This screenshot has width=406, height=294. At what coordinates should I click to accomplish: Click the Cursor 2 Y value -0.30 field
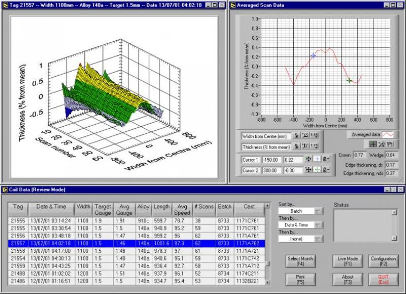[x=293, y=170]
